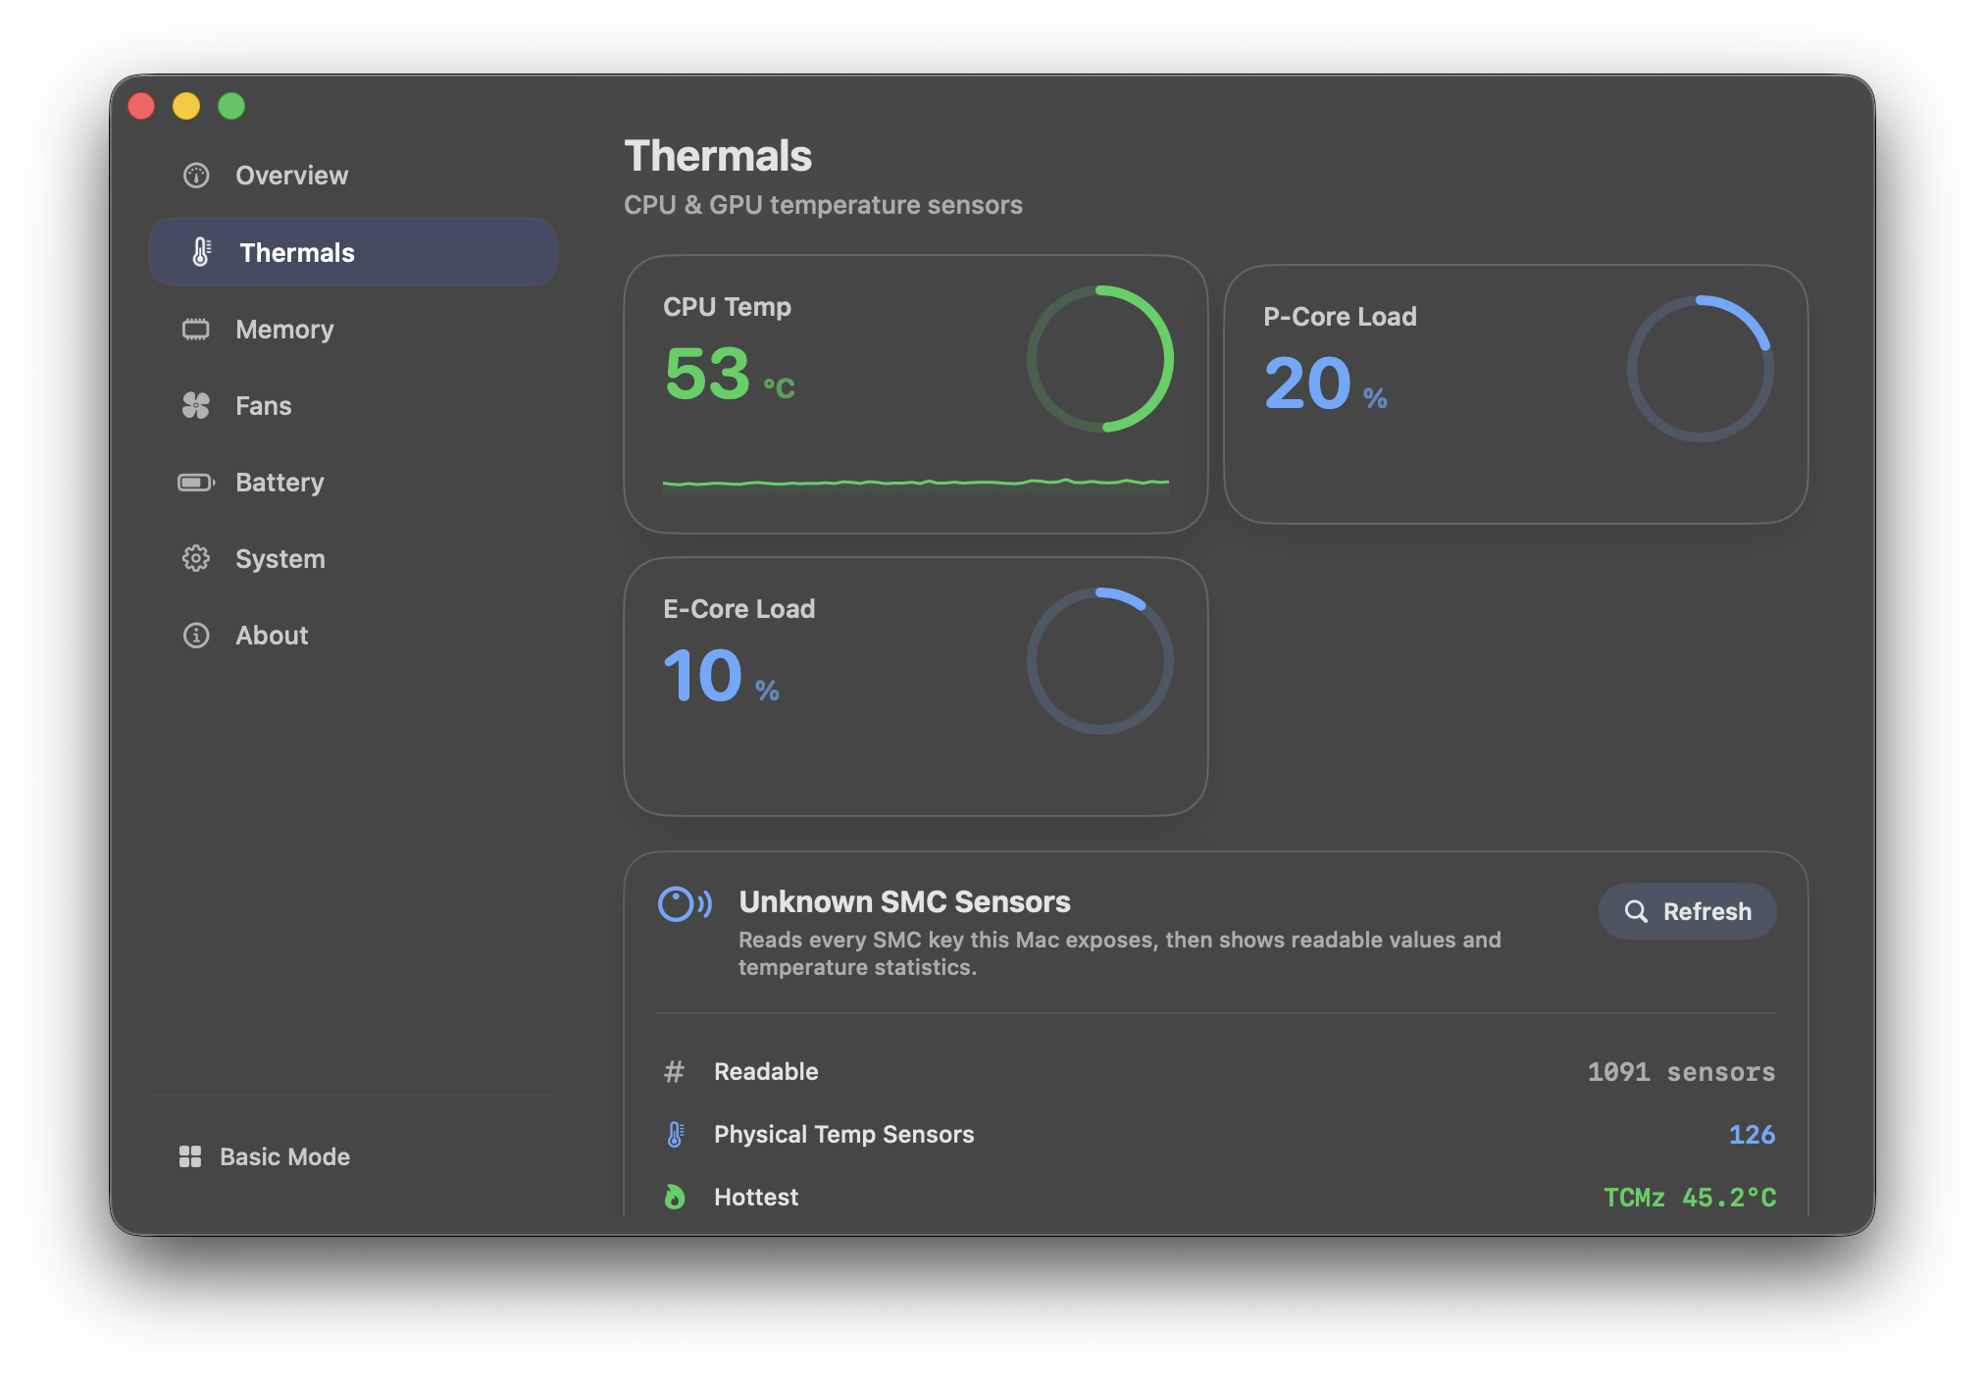The width and height of the screenshot is (1985, 1381).
Task: Select the Memory chip icon
Action: (x=196, y=329)
